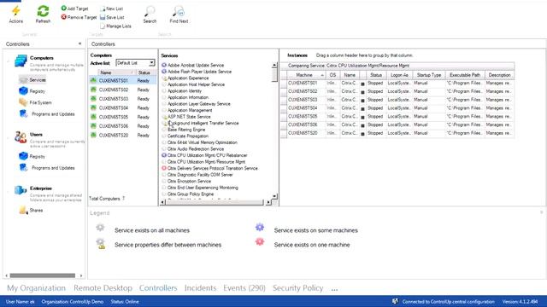The height and width of the screenshot is (307, 547).
Task: Open Registry under Users
Action: 32,157
